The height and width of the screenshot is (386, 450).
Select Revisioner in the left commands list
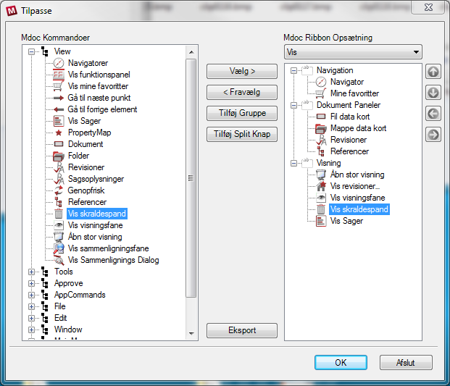click(x=86, y=167)
